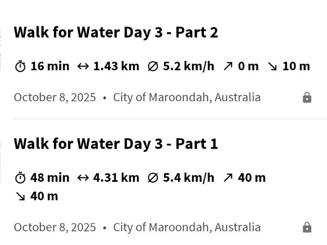Click the ascent arrow icon beside 0 m
The image size is (327, 245).
228,66
